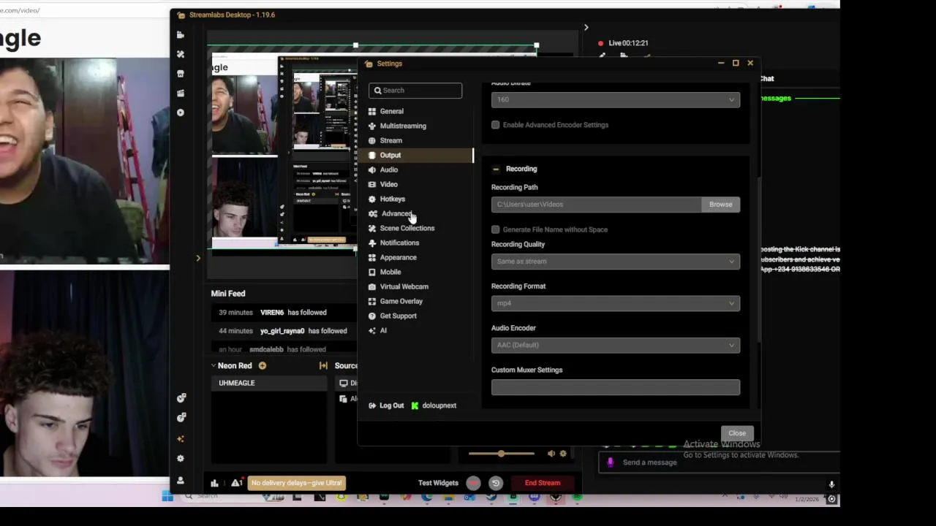Click the warning alert icon in footer
This screenshot has height=526, width=936.
click(x=236, y=483)
